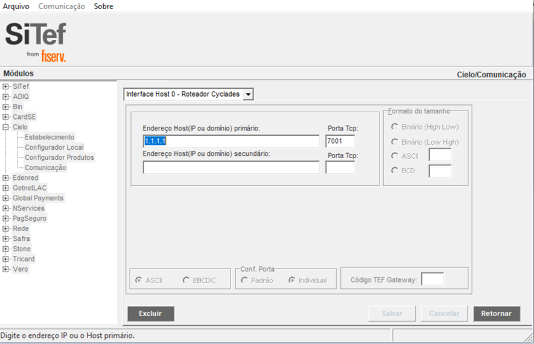Expand the CardSE module node
Viewport: 534px width, 344px height.
[5, 117]
